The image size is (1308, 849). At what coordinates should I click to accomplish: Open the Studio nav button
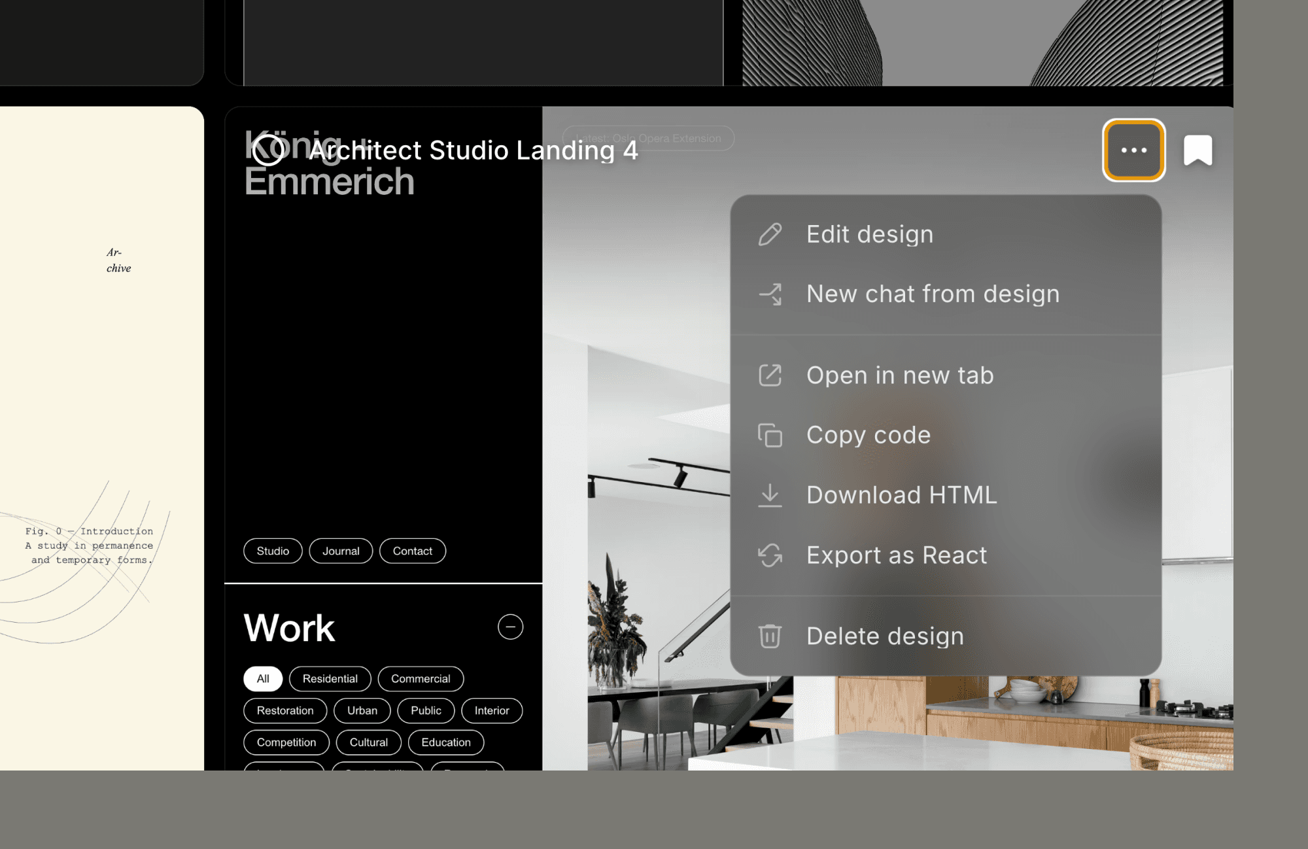[273, 551]
